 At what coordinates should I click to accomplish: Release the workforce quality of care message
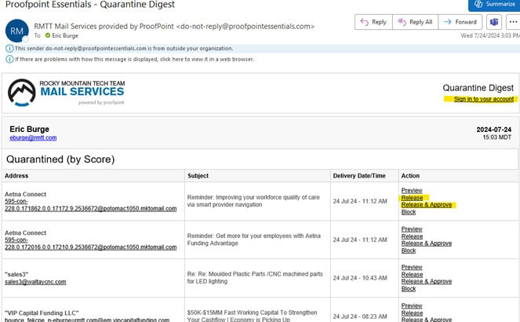pos(412,198)
